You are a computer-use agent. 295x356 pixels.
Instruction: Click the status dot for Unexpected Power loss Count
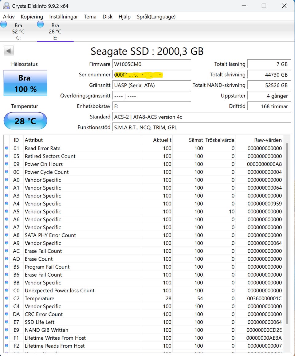pos(6,290)
